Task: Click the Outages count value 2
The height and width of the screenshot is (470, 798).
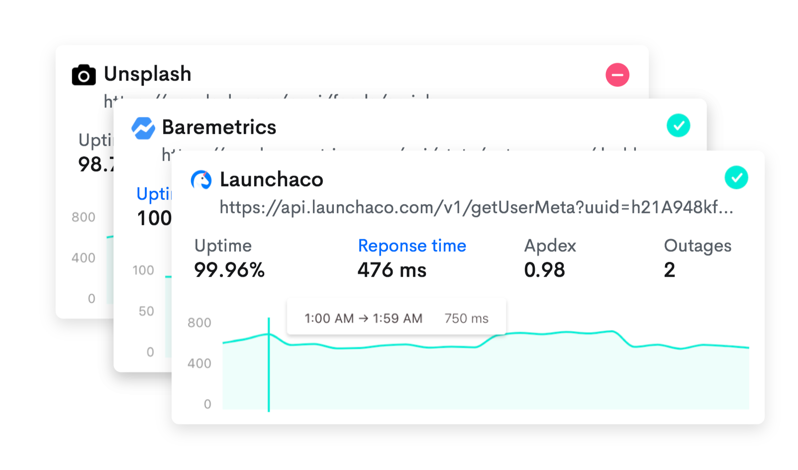Action: (670, 270)
